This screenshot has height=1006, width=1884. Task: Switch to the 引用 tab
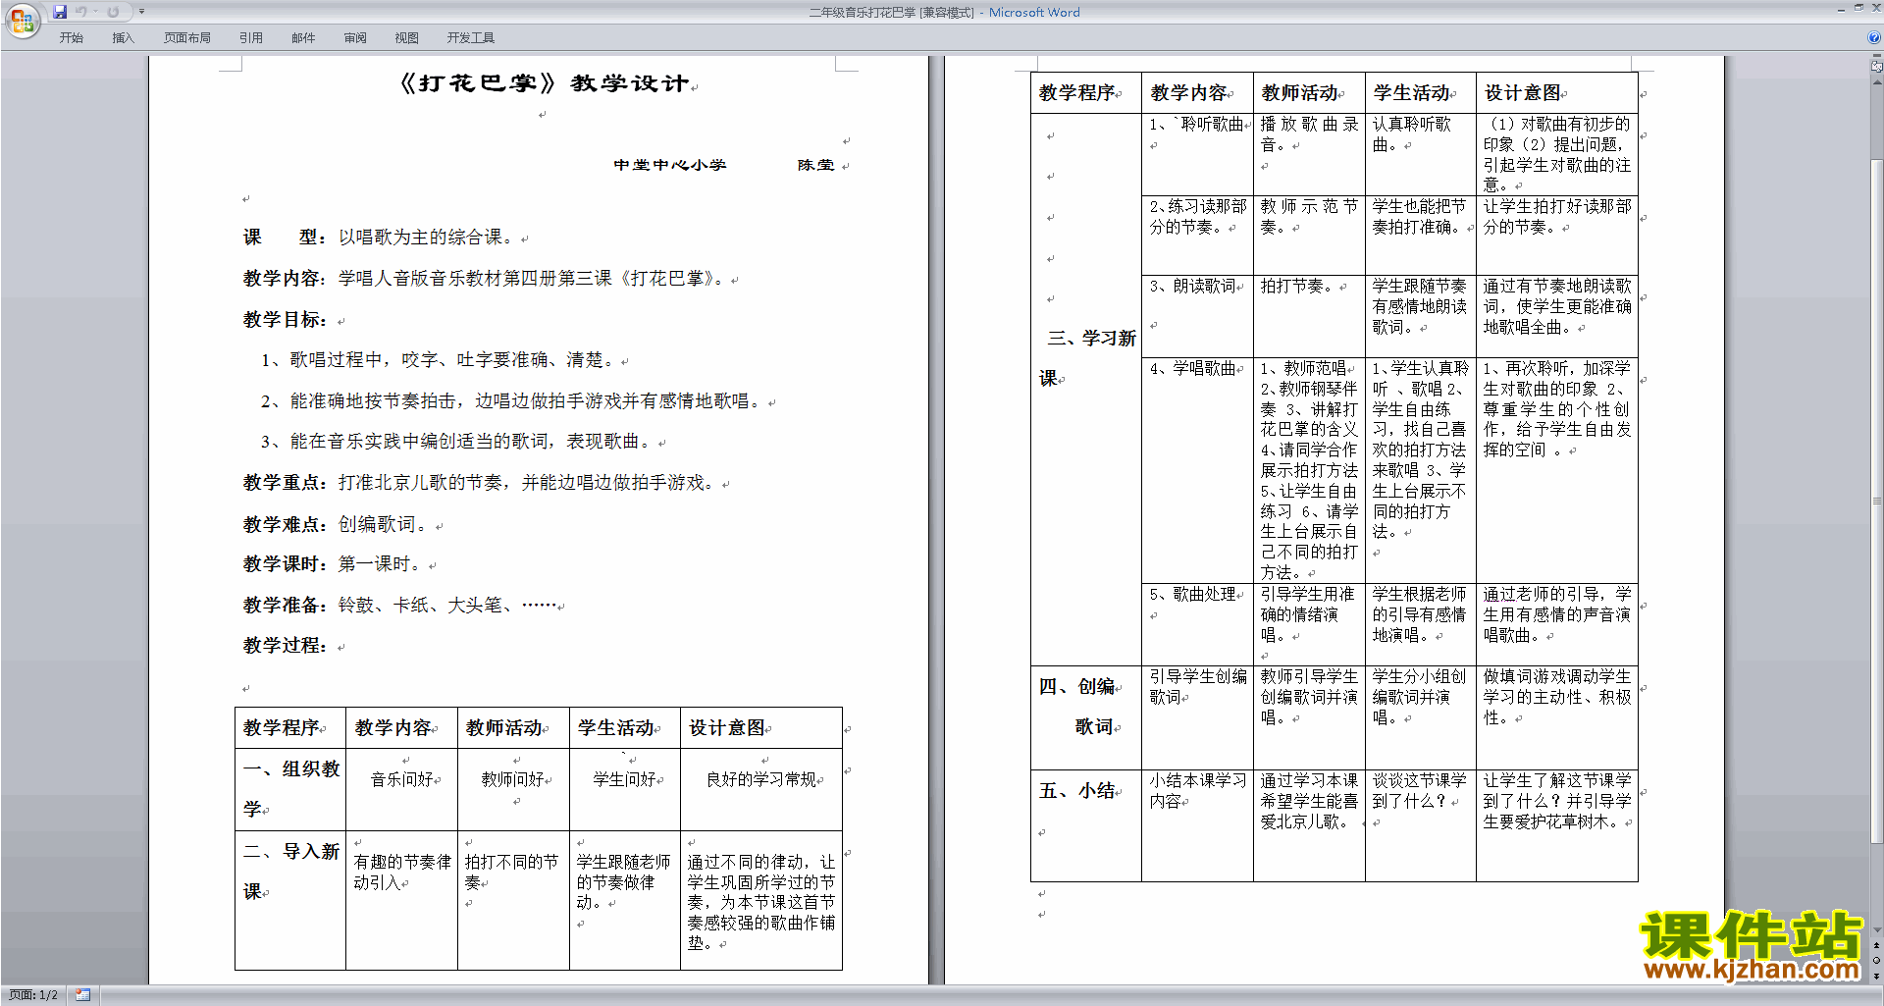coord(250,38)
